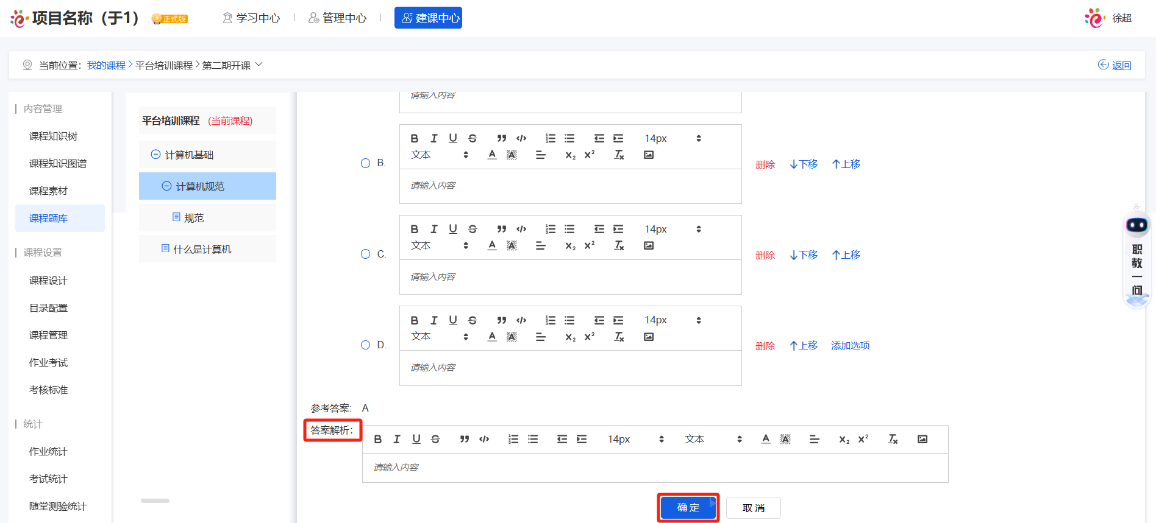Select radio button for option C
Viewport: 1156px width, 523px height.
pos(366,254)
